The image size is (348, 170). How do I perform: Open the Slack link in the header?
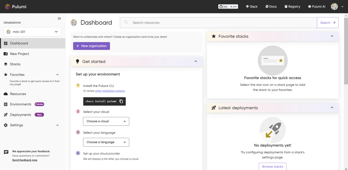coord(252,6)
